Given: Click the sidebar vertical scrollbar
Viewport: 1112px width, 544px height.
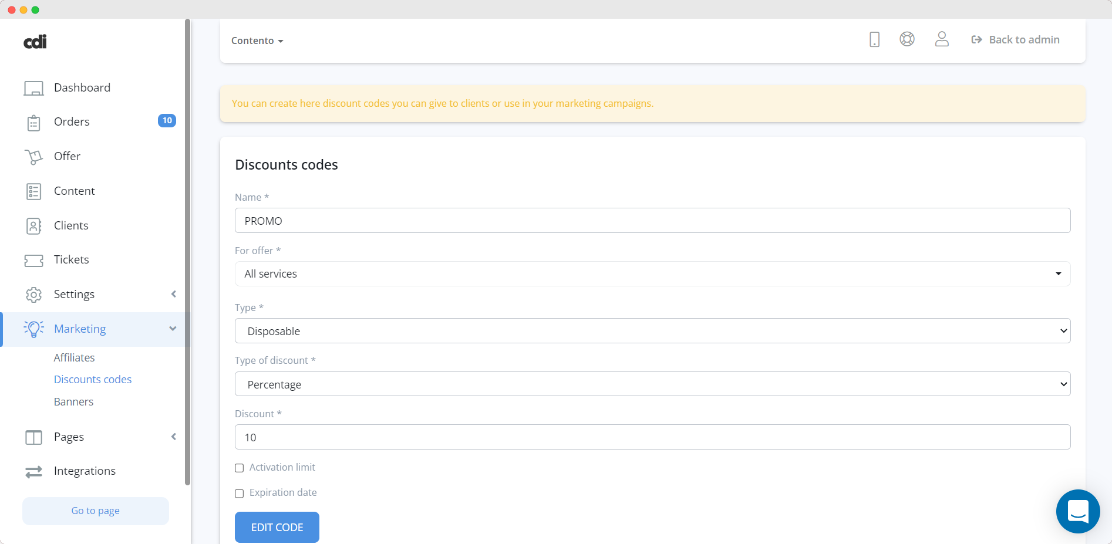Looking at the screenshot, I should 188,252.
